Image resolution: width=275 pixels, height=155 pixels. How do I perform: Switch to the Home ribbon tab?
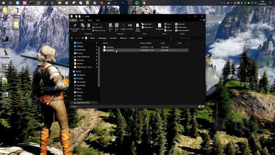point(81,20)
